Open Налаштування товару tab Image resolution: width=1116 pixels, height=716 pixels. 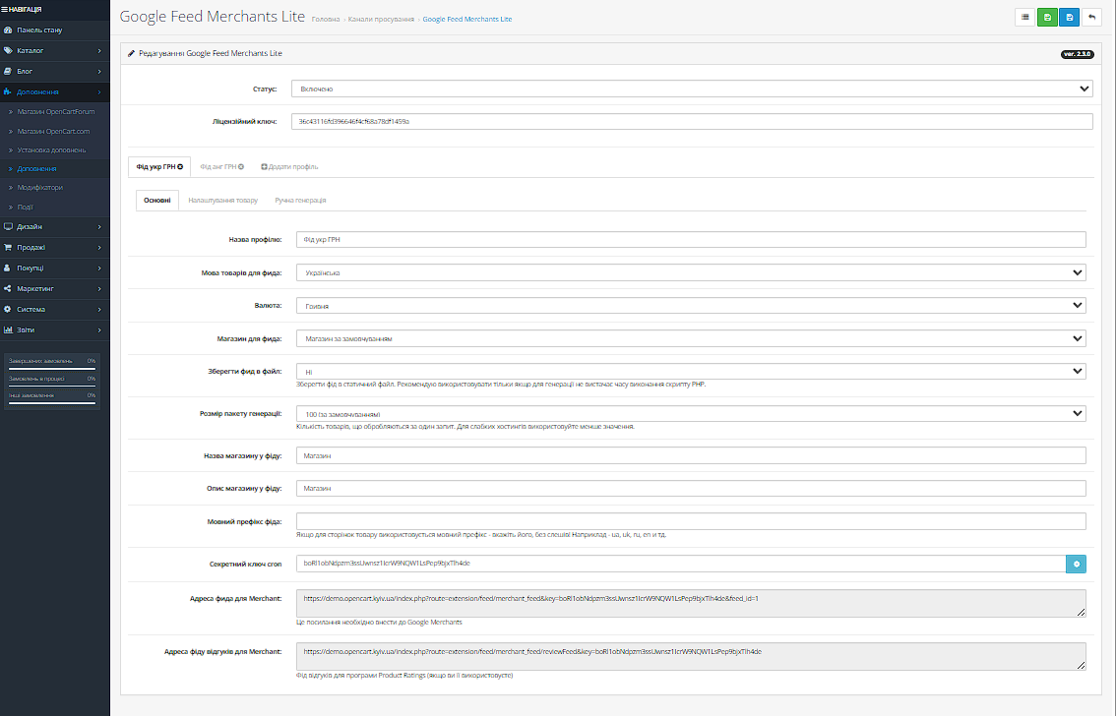pos(222,201)
